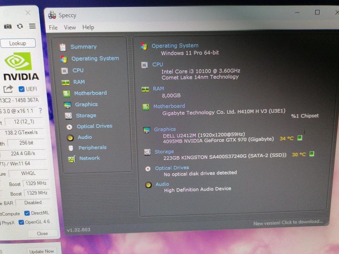Click the RAM icon in summary panel

point(145,89)
